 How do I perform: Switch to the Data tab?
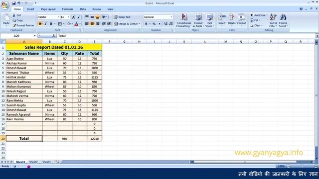click(x=83, y=9)
